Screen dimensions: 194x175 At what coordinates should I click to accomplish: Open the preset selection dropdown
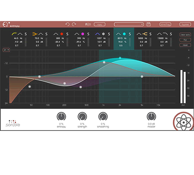[x=129, y=24]
